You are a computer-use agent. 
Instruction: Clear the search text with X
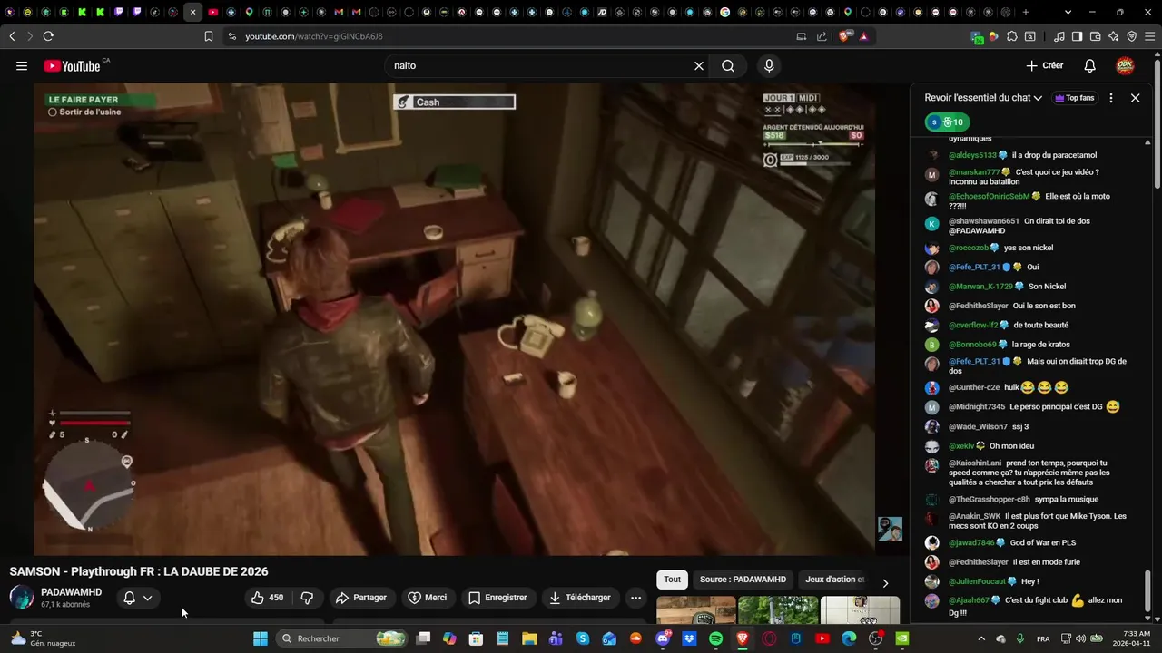tap(699, 65)
